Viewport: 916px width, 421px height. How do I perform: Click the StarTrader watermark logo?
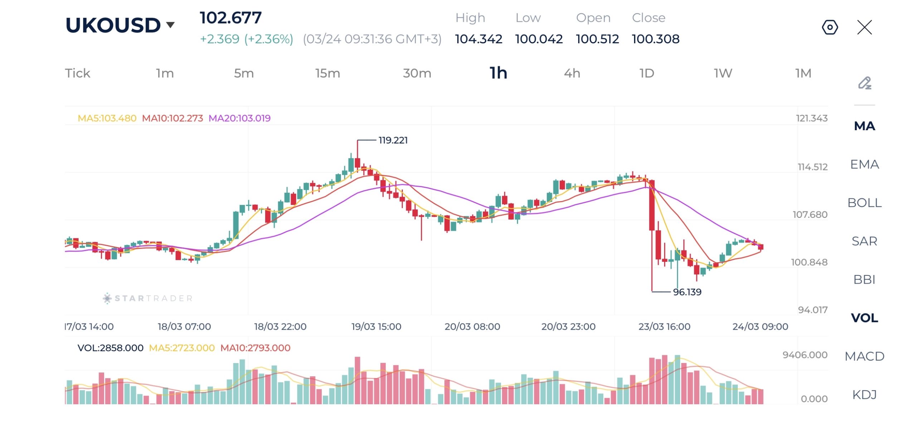[x=147, y=298]
